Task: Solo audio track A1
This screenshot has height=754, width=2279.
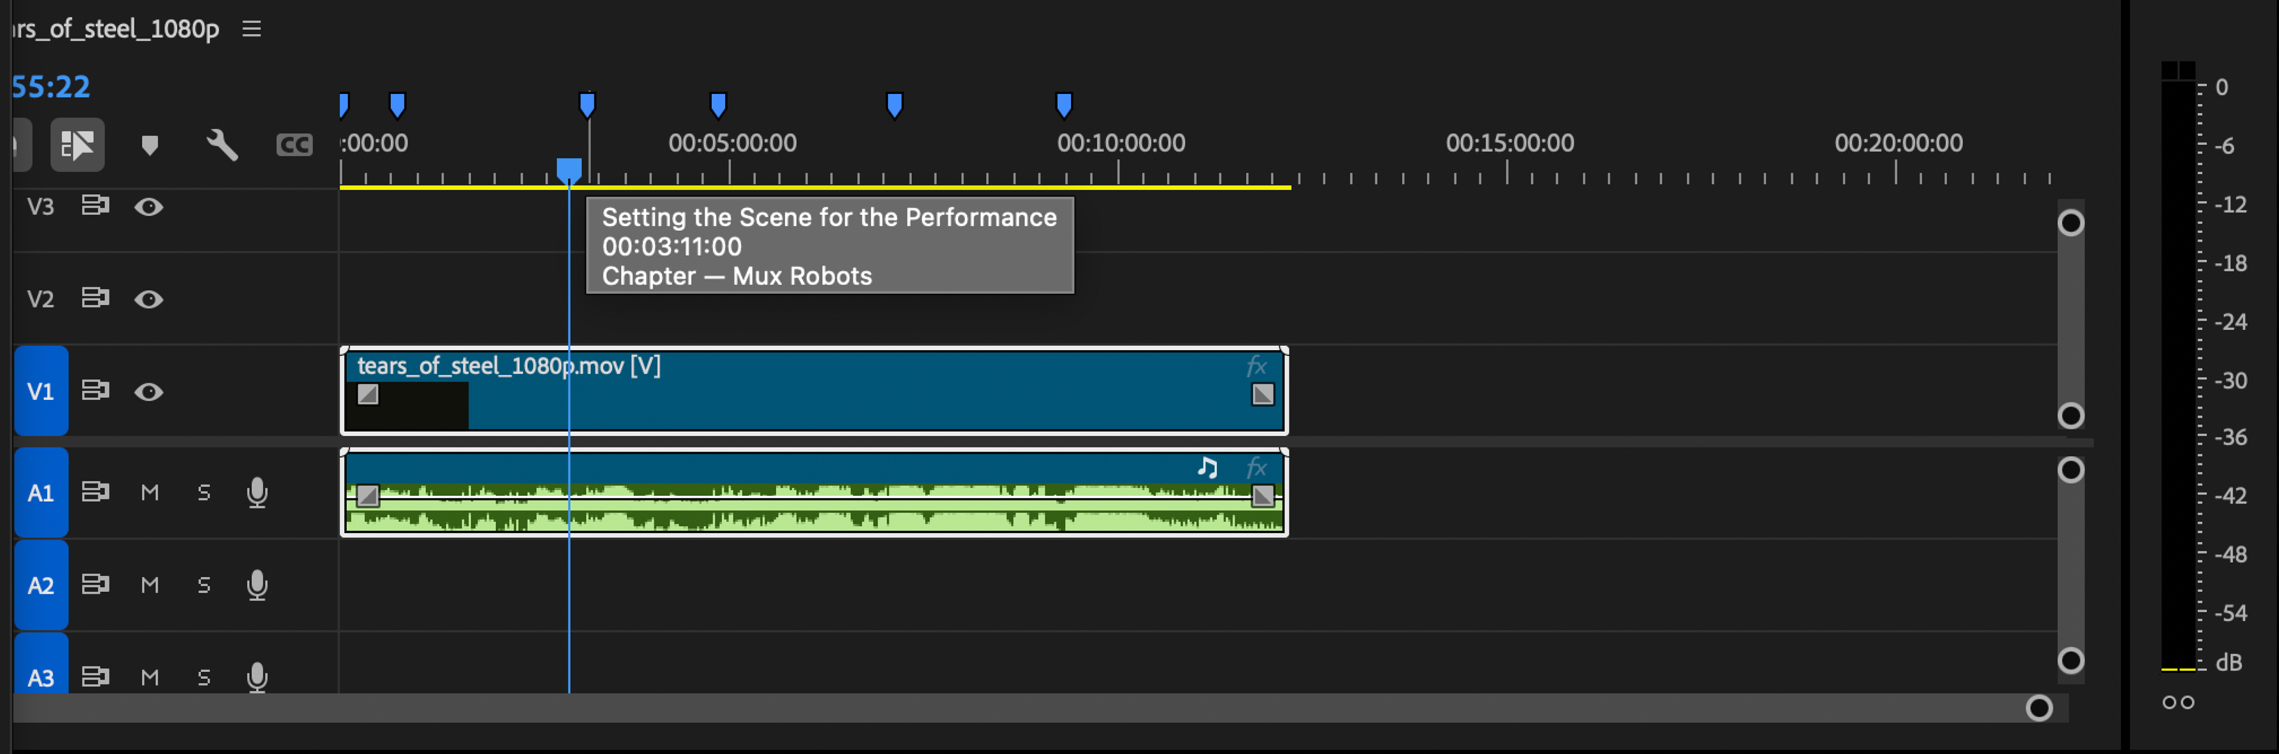Action: point(204,493)
